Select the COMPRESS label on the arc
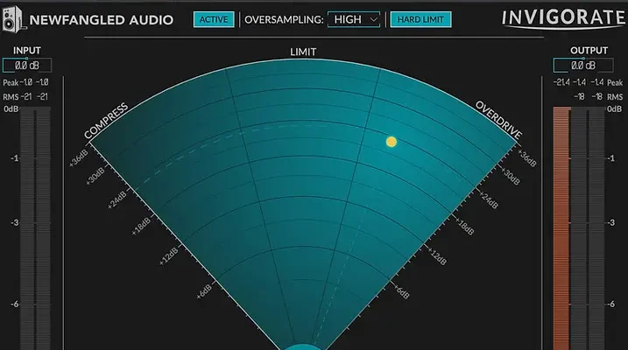This screenshot has height=350, width=628. (106, 121)
